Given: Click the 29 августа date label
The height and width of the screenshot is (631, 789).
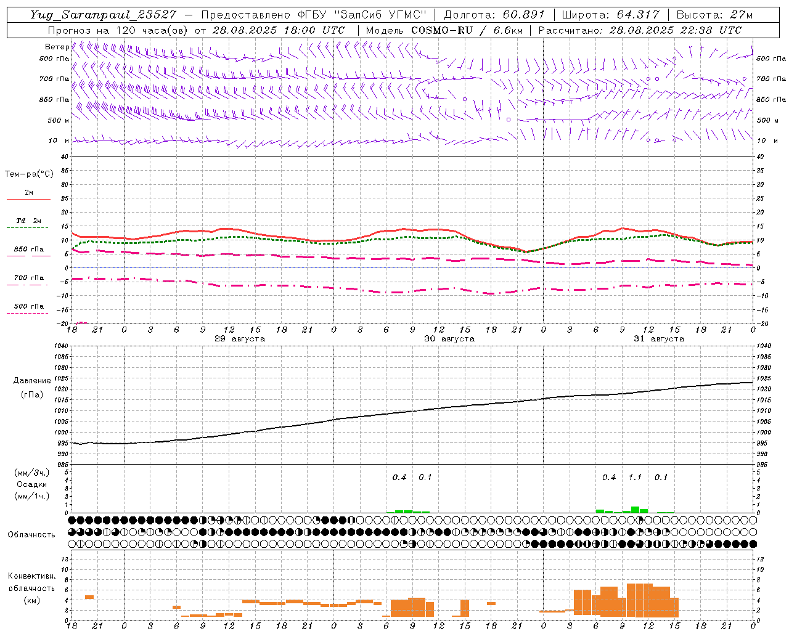Looking at the screenshot, I should coord(240,339).
